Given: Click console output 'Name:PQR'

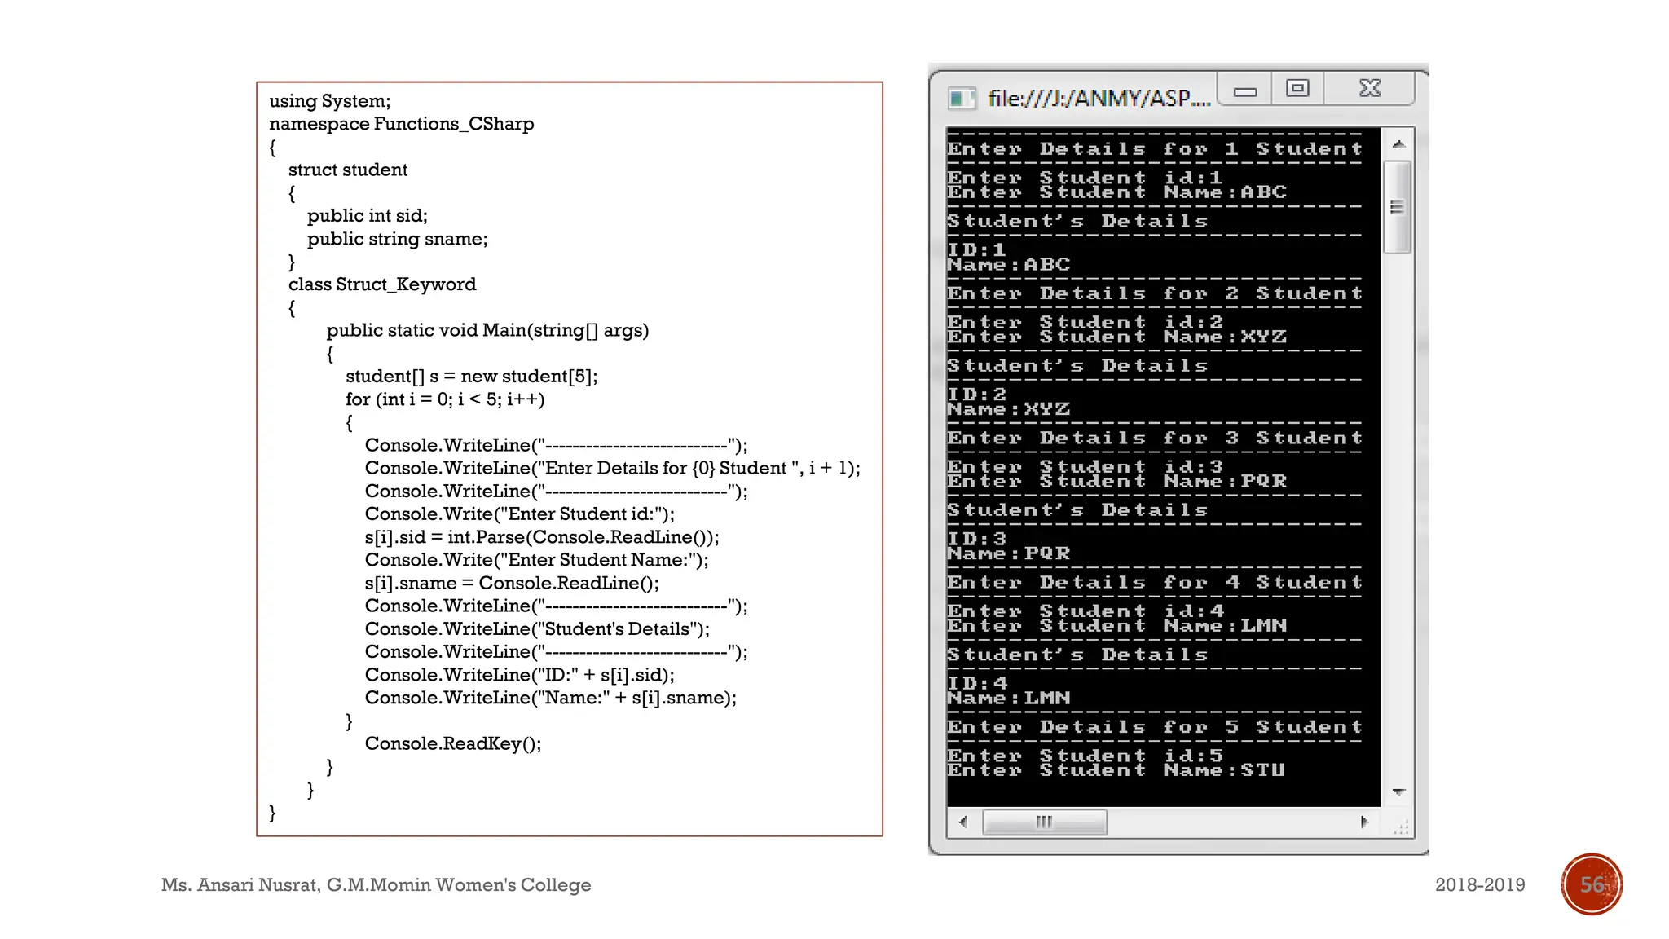Looking at the screenshot, I should coord(1009,553).
